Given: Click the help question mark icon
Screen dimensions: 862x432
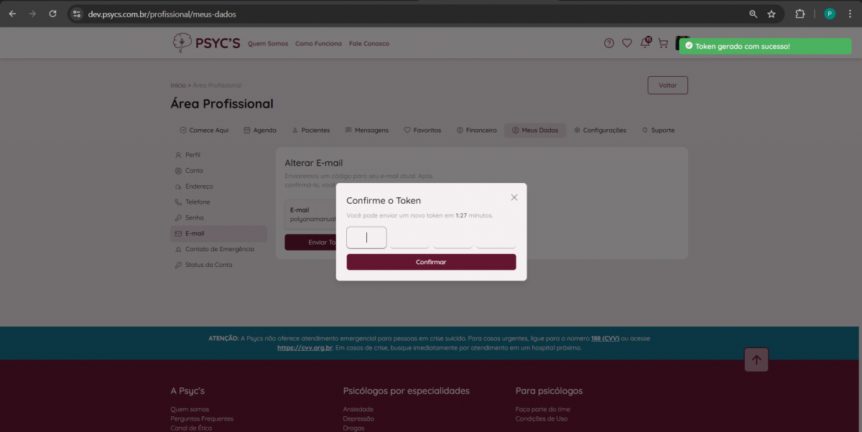Looking at the screenshot, I should (x=609, y=43).
